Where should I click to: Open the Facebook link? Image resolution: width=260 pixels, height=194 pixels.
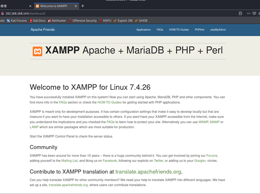110,161
